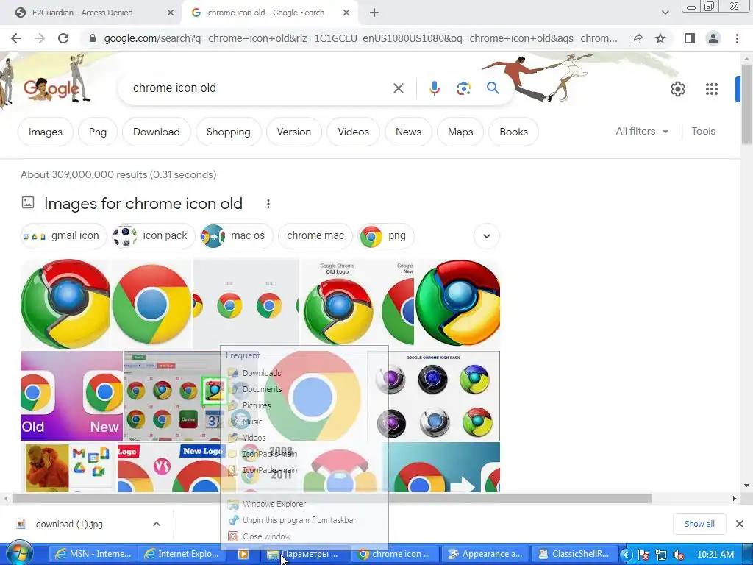This screenshot has height=565, width=753.
Task: Select the Download filter chip
Action: coord(157,132)
